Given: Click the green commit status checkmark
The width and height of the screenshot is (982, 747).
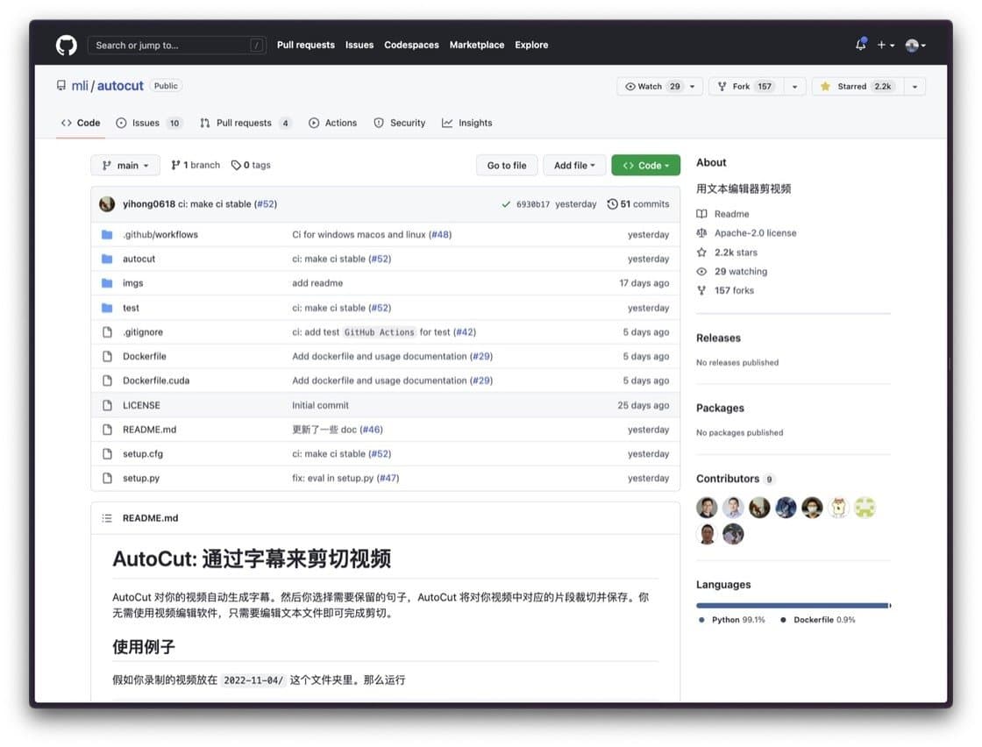Looking at the screenshot, I should tap(506, 204).
